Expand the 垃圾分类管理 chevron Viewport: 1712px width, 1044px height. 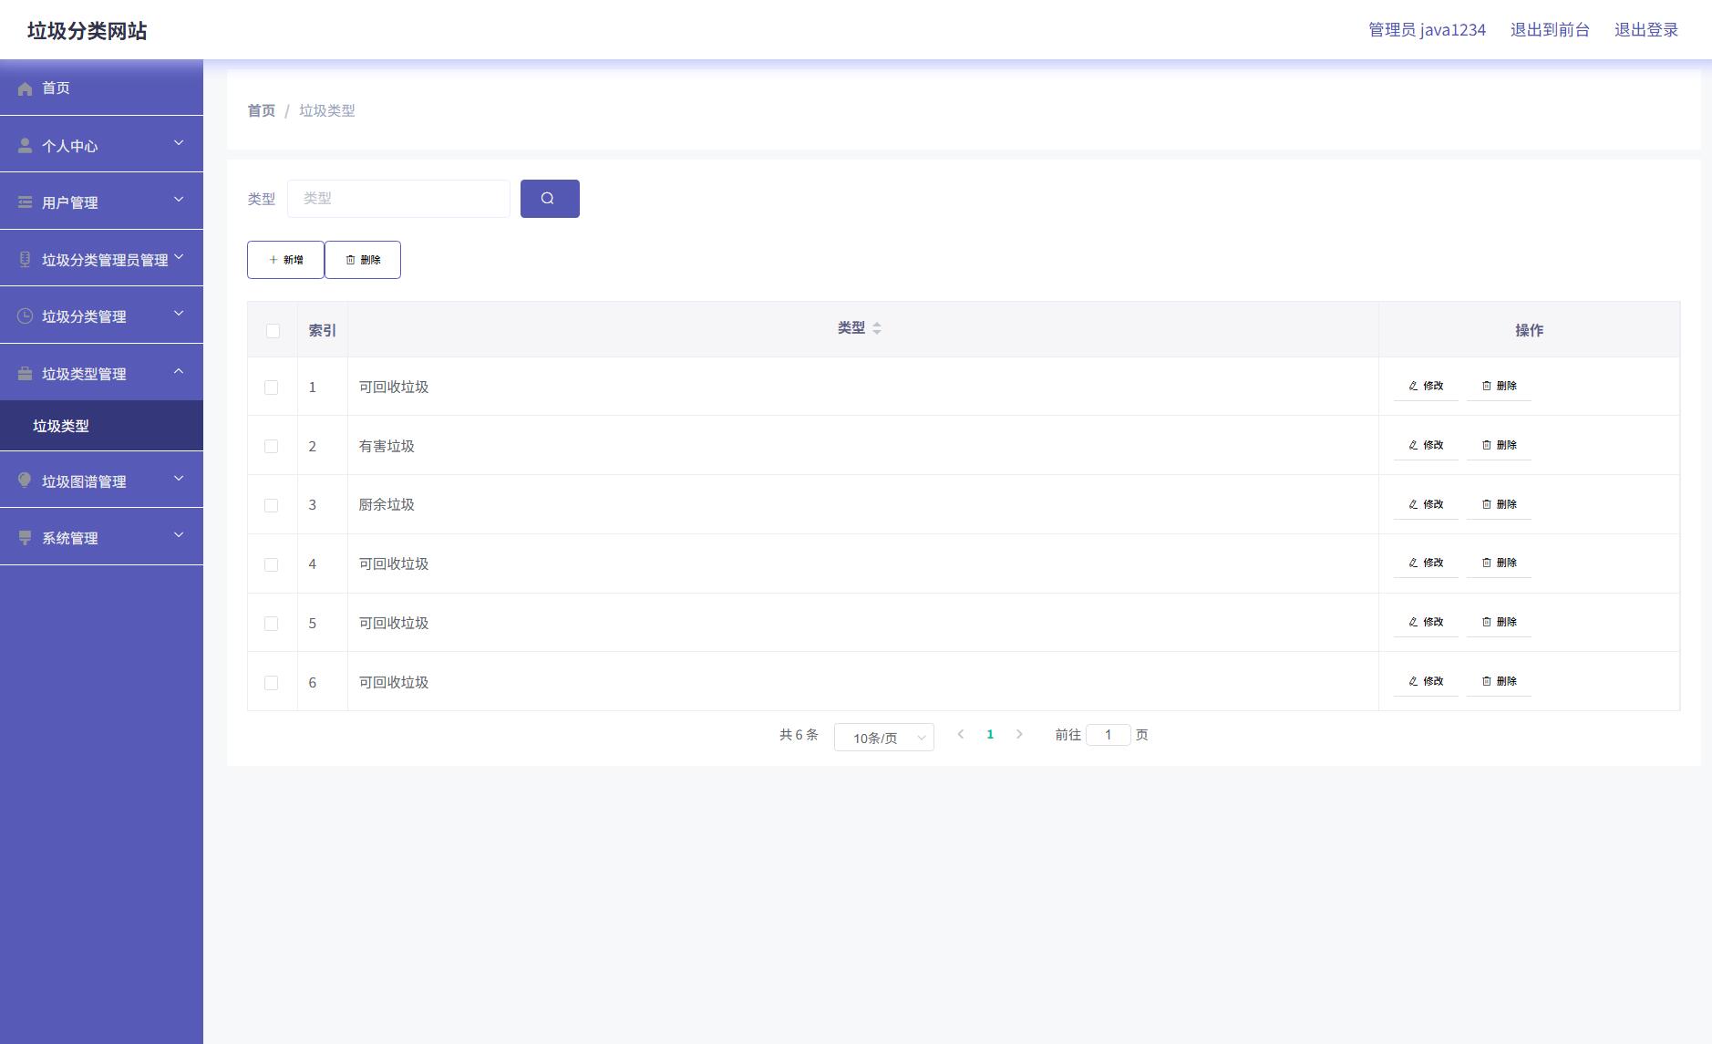point(179,314)
